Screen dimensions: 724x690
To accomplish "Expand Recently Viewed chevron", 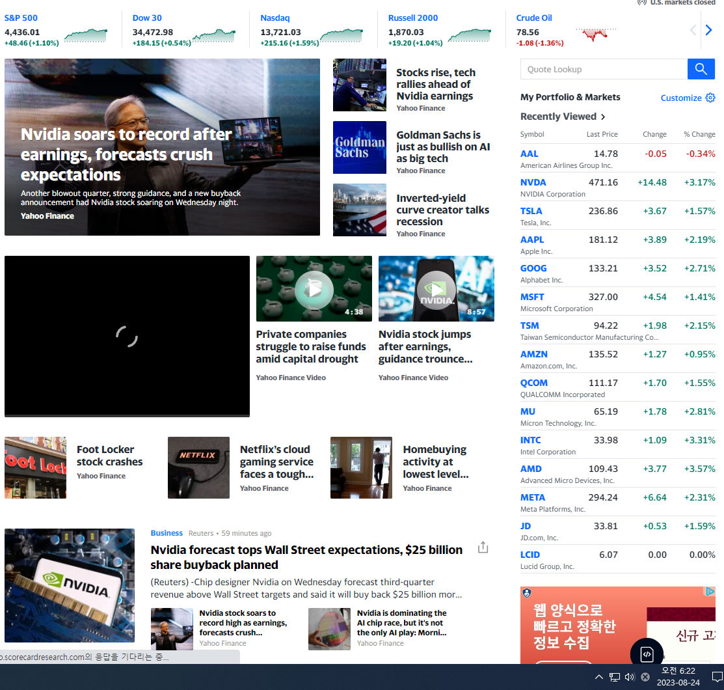I will 603,117.
